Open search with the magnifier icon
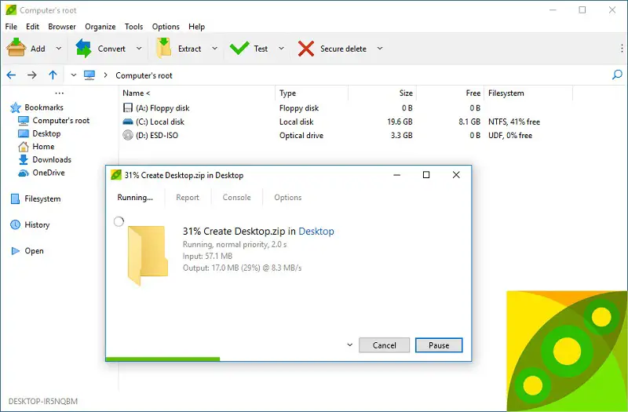The width and height of the screenshot is (628, 412). (x=617, y=75)
